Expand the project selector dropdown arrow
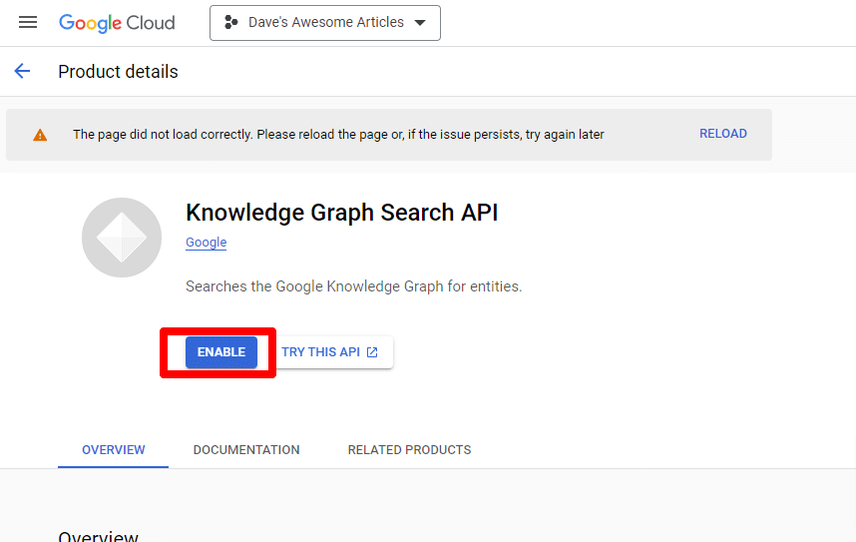Image resolution: width=856 pixels, height=542 pixels. (x=420, y=23)
